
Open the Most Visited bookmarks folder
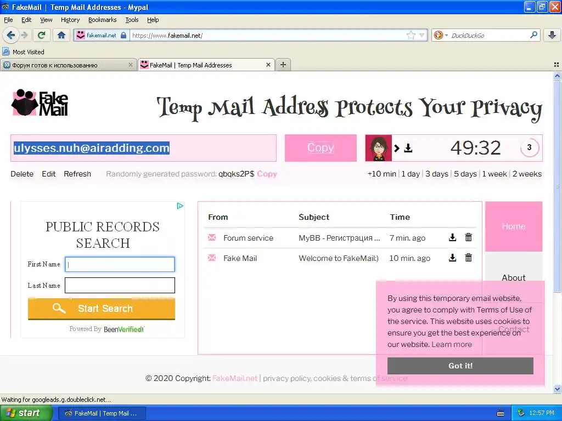coord(24,52)
